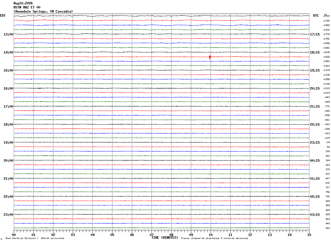Screen dimensions: 331x242
Task: Select the UTC timezone label
Action: (316, 16)
